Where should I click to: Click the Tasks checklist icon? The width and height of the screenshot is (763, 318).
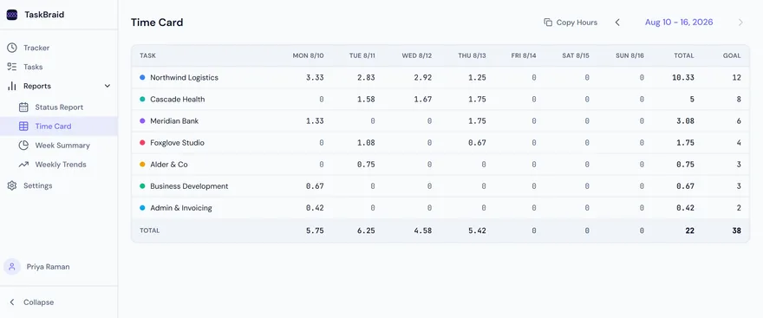[x=12, y=67]
